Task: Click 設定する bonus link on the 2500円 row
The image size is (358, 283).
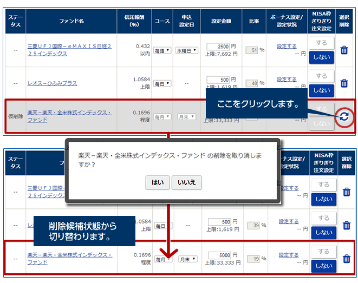Action: 287,47
